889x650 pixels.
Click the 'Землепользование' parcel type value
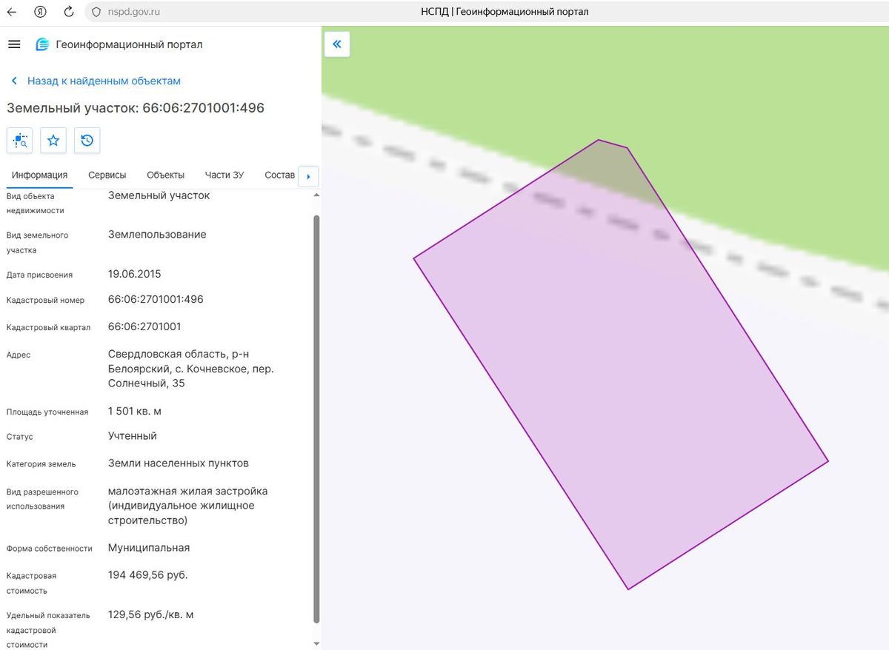click(157, 235)
